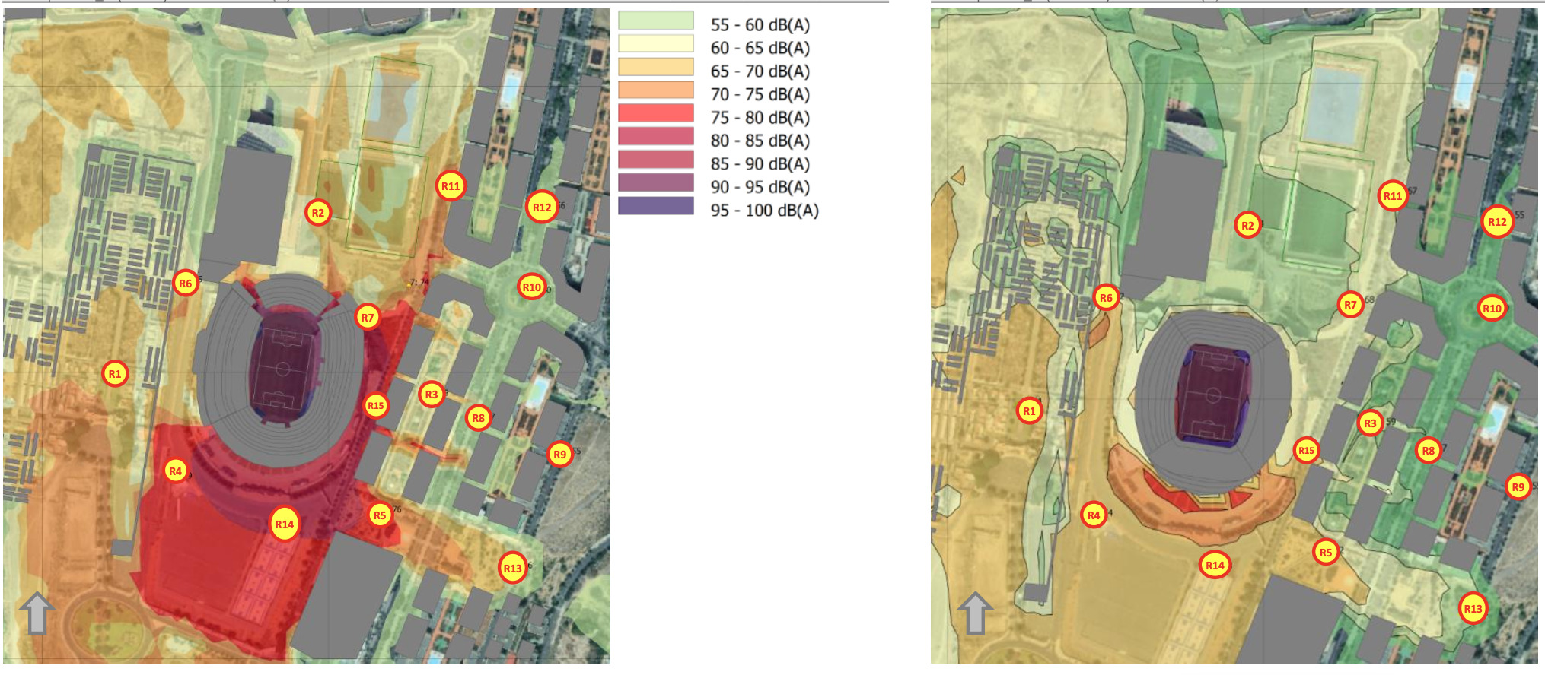1545x675 pixels.
Task: Click the stadium pitch on the right map
Action: (x=1212, y=395)
